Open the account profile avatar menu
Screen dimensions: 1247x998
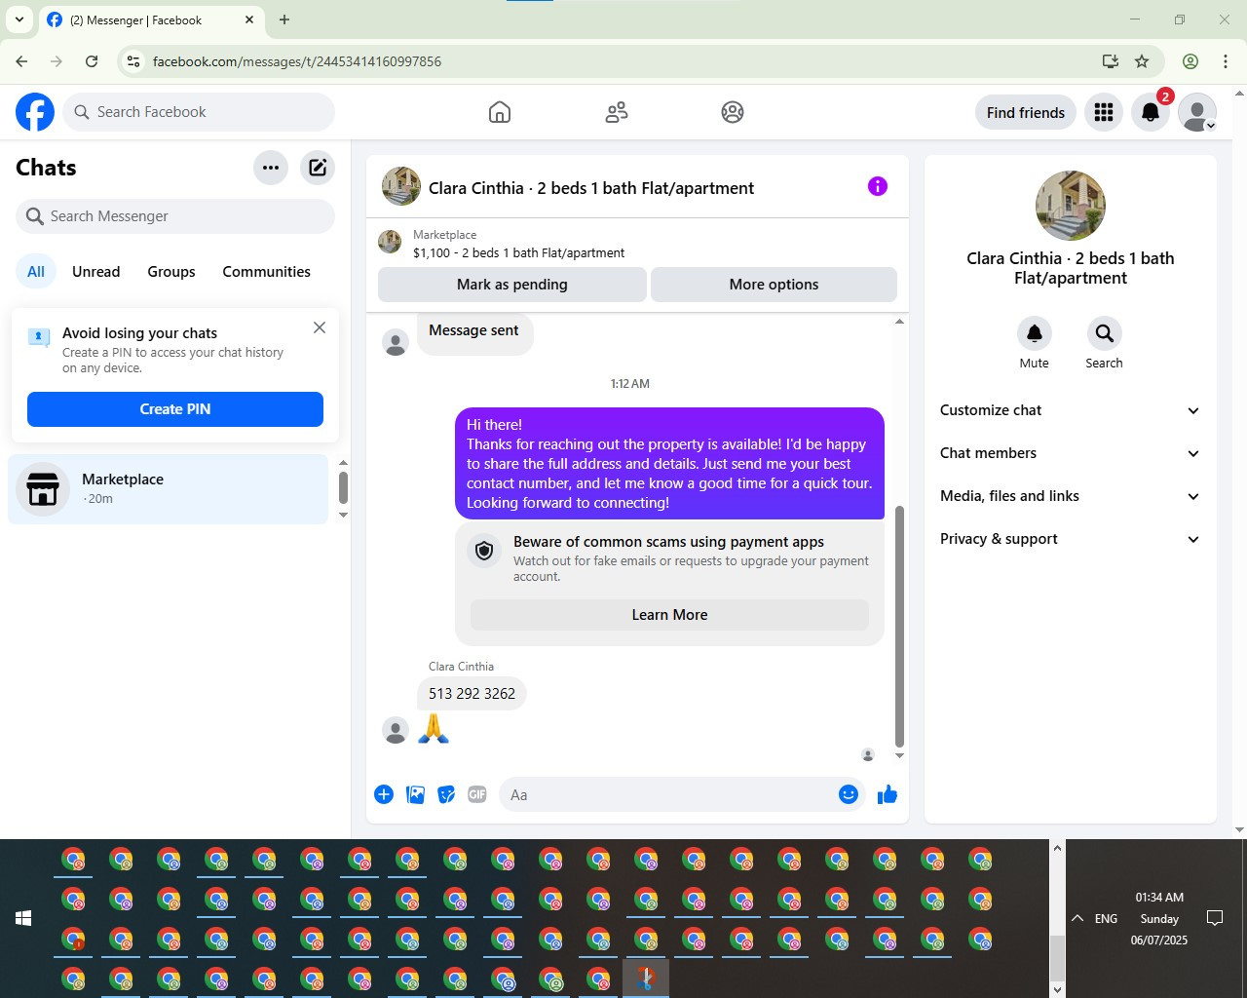pyautogui.click(x=1197, y=112)
